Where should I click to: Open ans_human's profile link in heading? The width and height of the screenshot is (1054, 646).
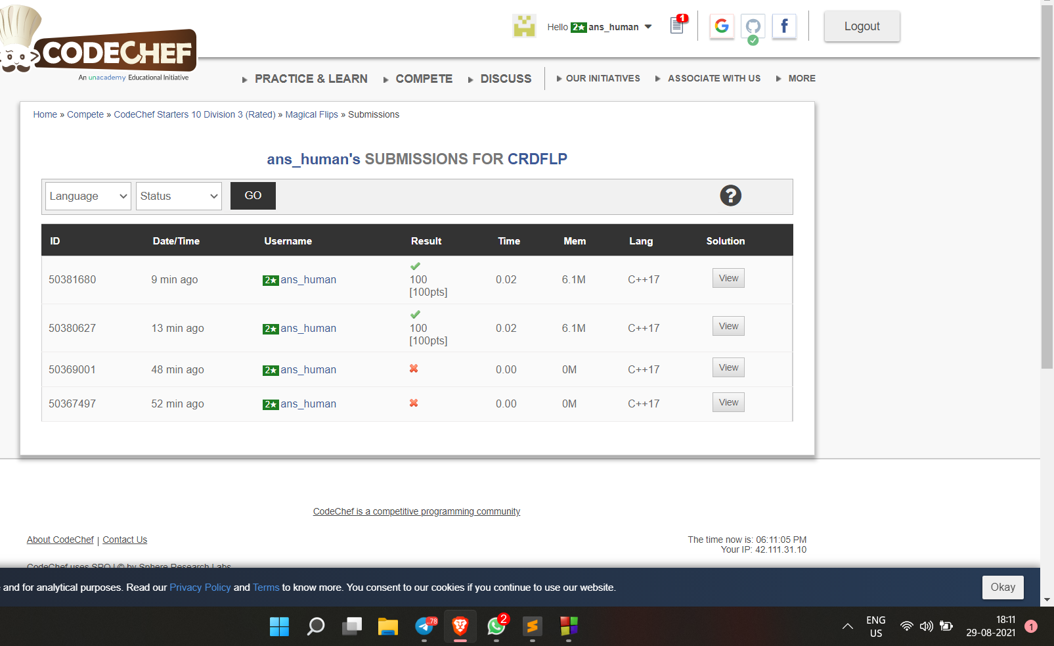(313, 159)
